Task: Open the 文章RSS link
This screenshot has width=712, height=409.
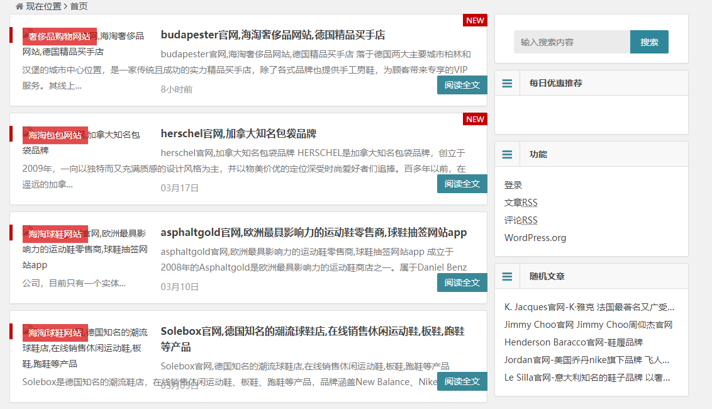Action: tap(521, 203)
